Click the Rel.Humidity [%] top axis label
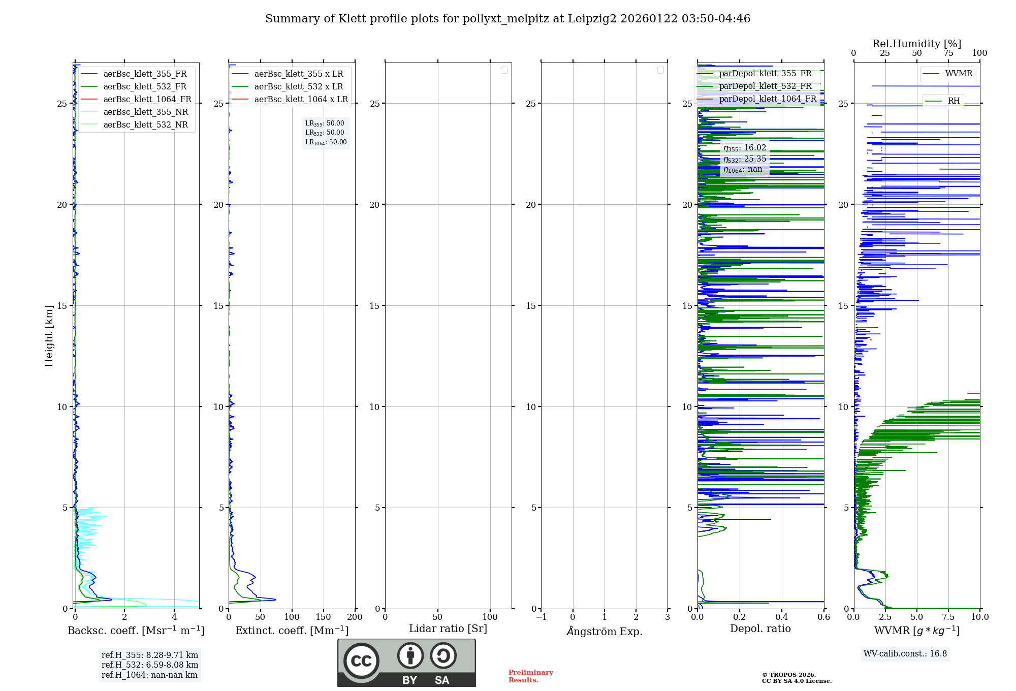 point(916,44)
